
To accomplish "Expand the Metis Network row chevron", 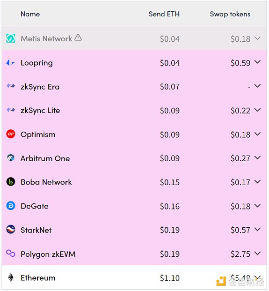I will [x=257, y=38].
